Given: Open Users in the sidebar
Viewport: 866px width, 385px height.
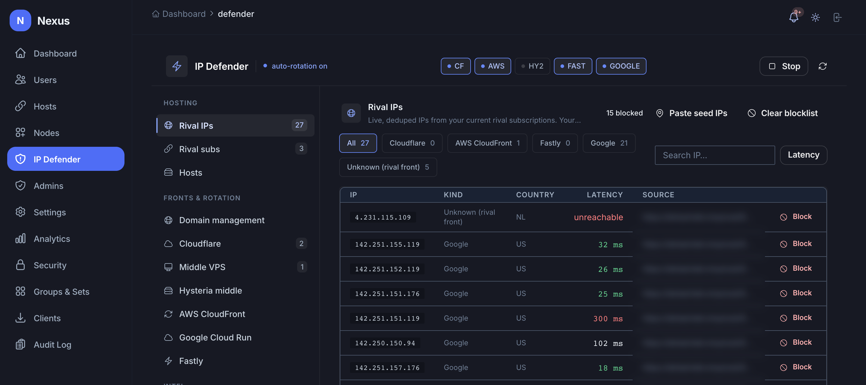Looking at the screenshot, I should (x=66, y=80).
